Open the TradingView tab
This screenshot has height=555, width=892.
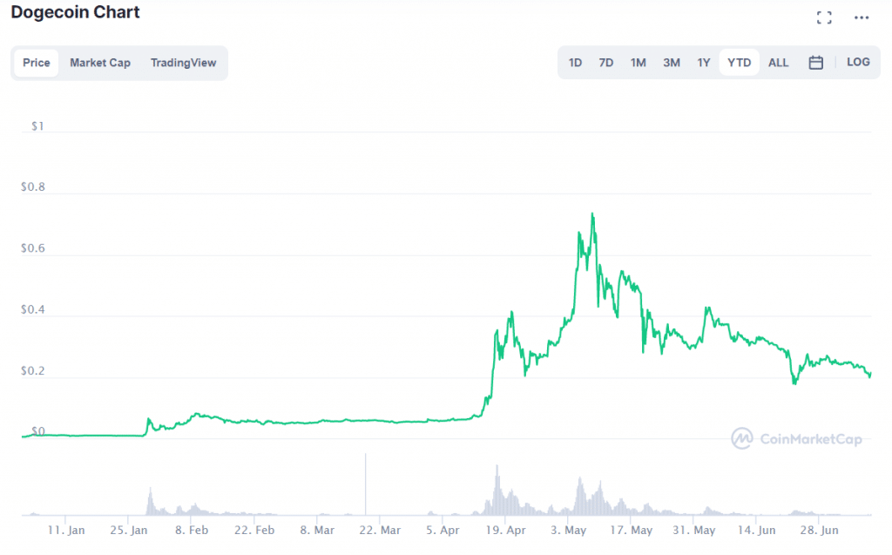tap(183, 63)
